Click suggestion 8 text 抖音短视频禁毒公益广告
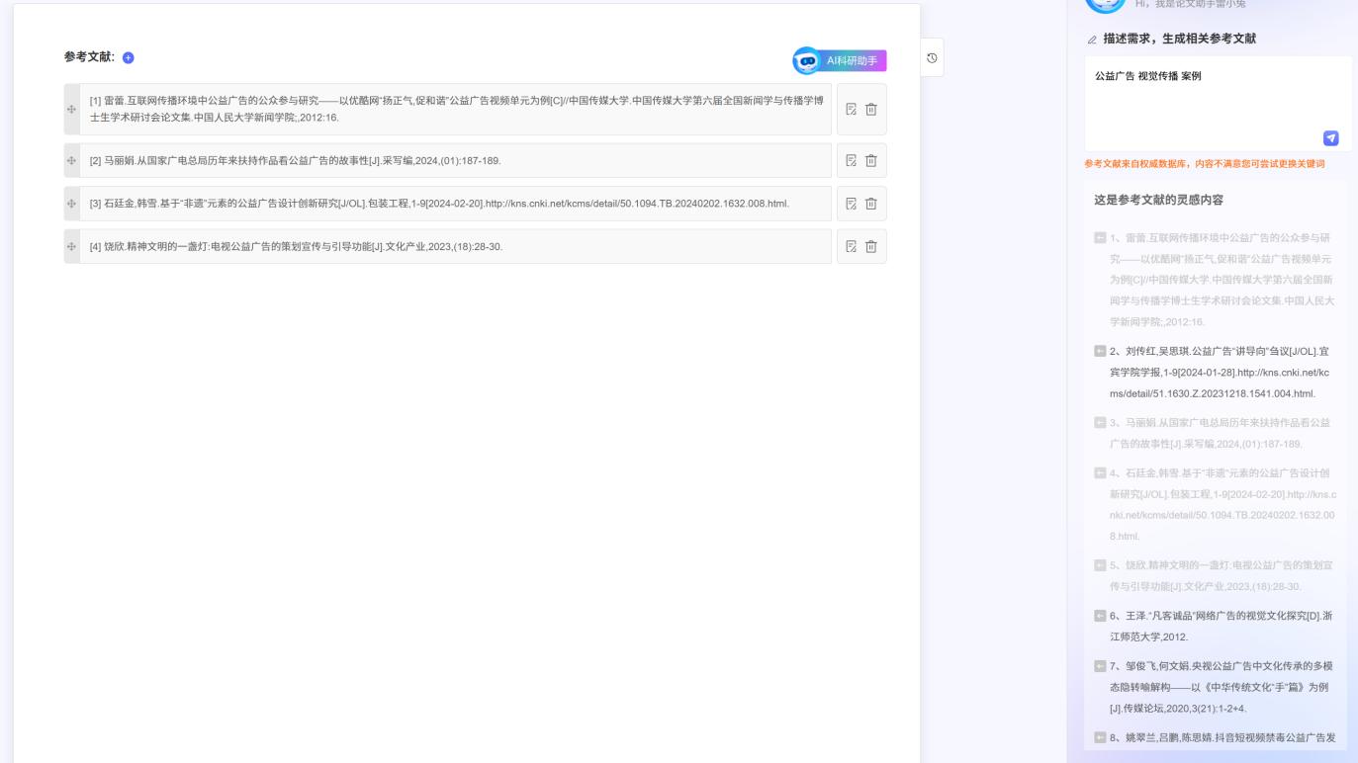 tap(1222, 737)
